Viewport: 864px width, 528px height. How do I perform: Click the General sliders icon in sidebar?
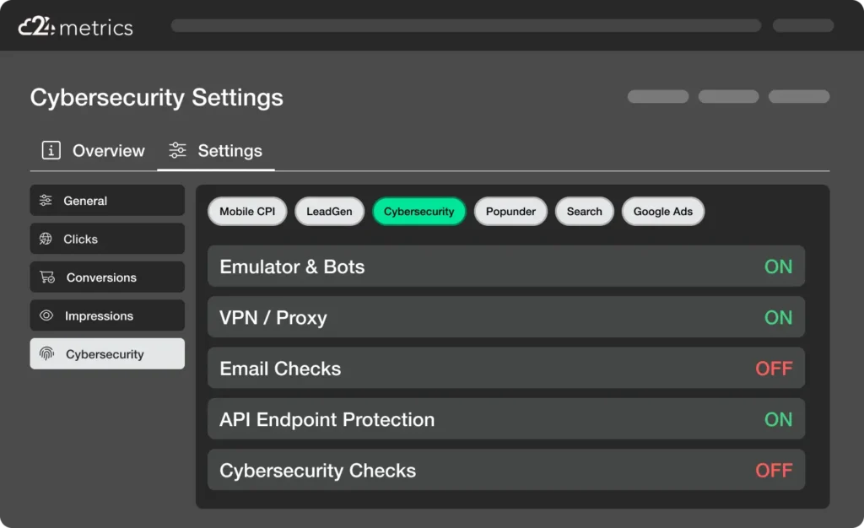[x=46, y=201]
